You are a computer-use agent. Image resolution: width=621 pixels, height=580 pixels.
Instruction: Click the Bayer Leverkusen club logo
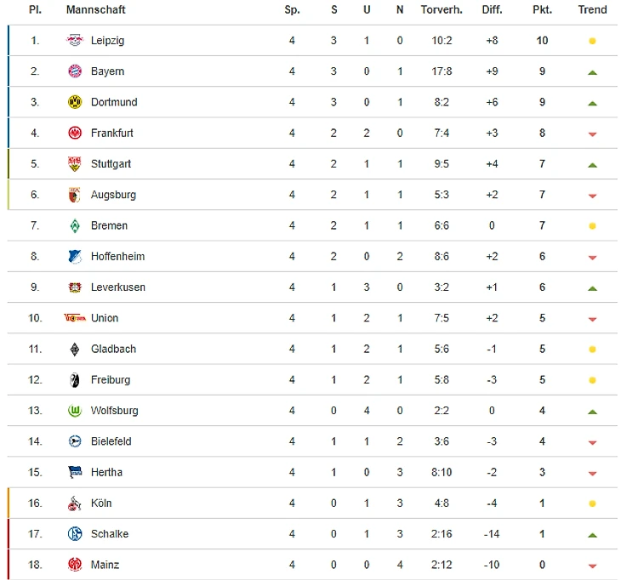click(74, 287)
